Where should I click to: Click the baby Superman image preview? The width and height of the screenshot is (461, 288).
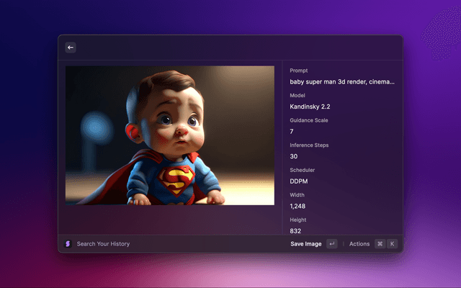pyautogui.click(x=170, y=135)
